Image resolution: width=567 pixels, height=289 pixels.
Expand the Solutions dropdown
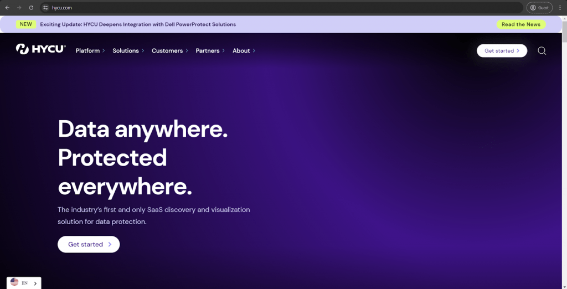[128, 51]
